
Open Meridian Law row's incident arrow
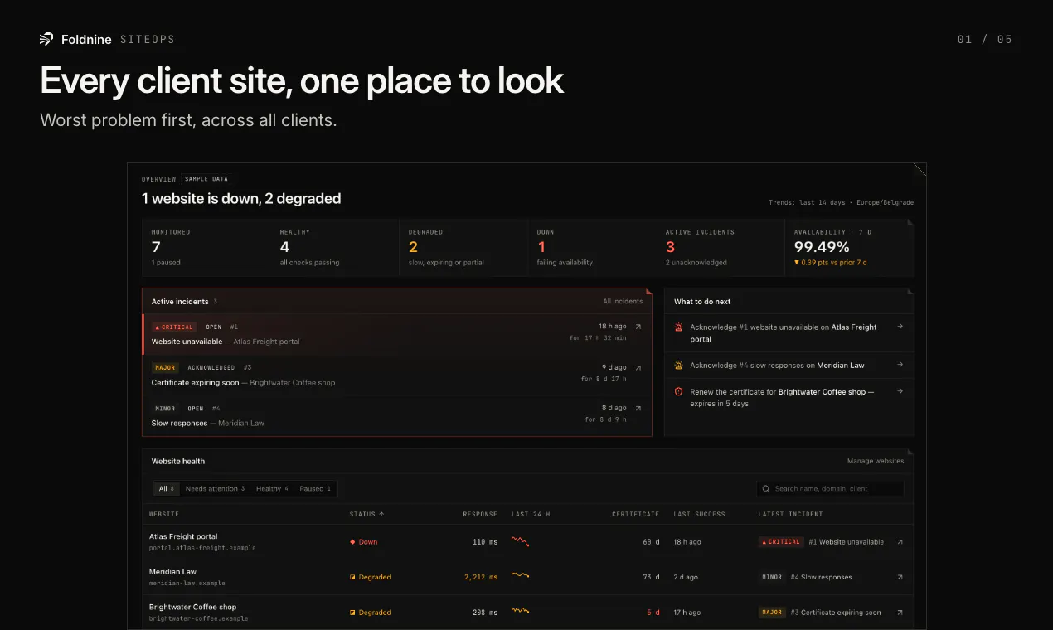click(x=900, y=577)
